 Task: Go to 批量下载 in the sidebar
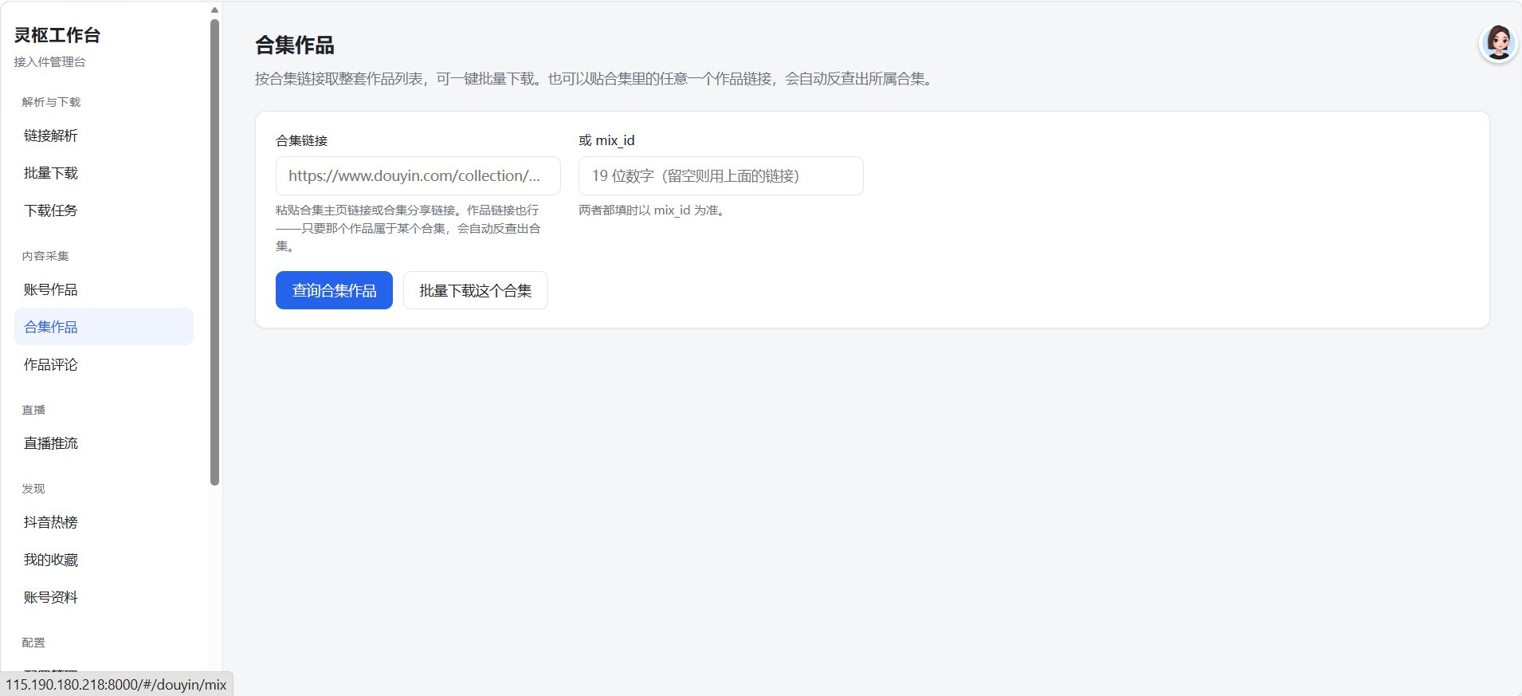tap(104, 173)
